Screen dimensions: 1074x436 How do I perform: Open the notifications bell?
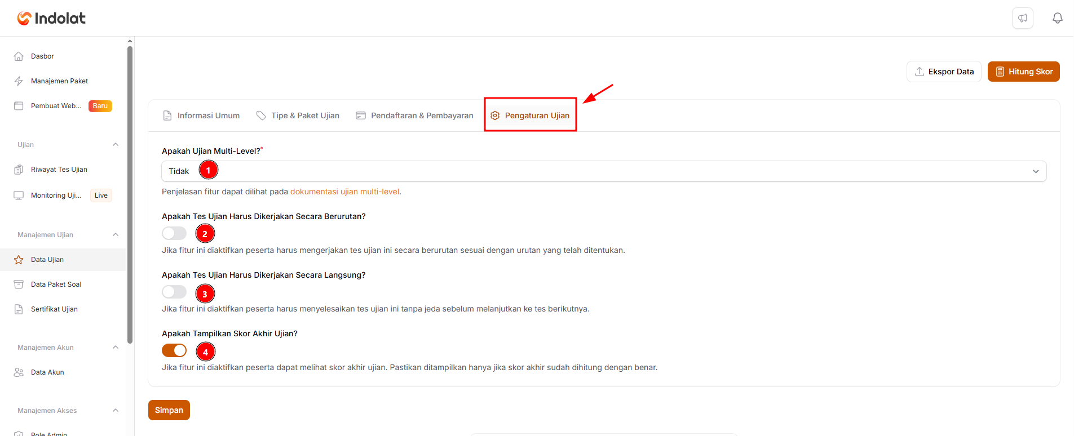point(1058,18)
